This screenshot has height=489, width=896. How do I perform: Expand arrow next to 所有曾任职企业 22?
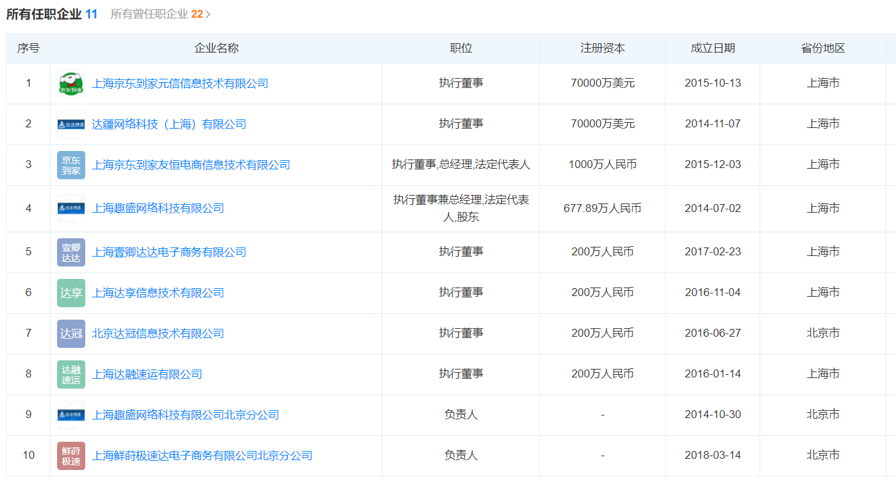point(208,14)
